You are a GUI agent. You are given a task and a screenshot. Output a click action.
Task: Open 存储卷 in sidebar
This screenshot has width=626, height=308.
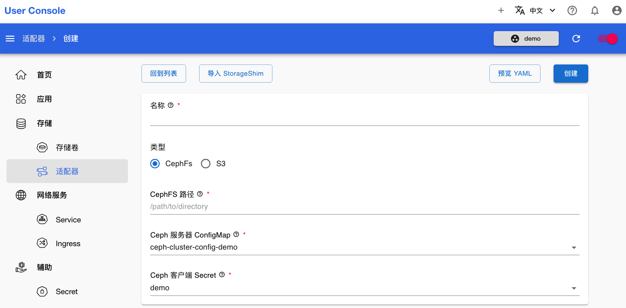point(67,148)
